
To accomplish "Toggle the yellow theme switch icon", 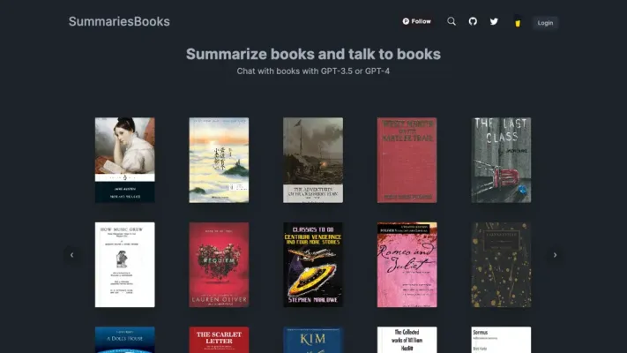I will [518, 22].
